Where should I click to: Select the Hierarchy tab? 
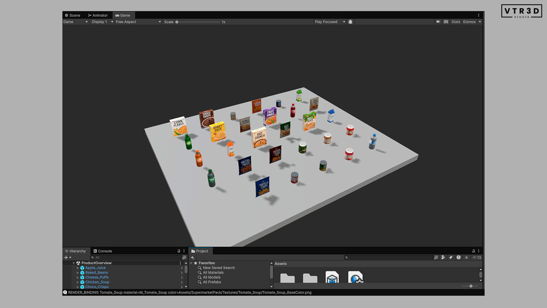click(75, 251)
